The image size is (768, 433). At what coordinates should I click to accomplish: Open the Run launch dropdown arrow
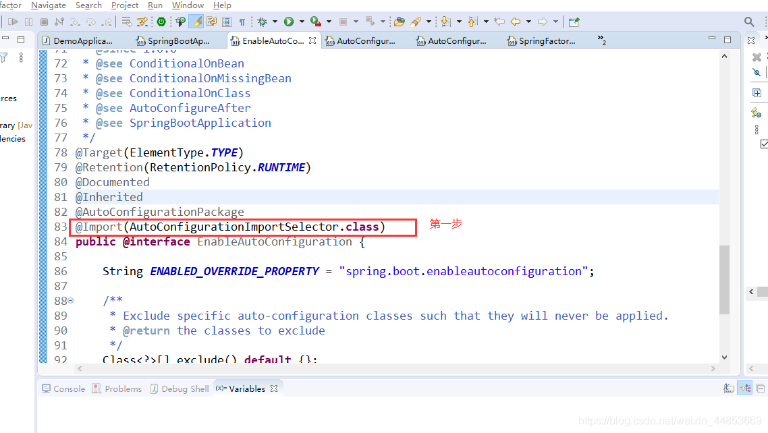(x=302, y=22)
